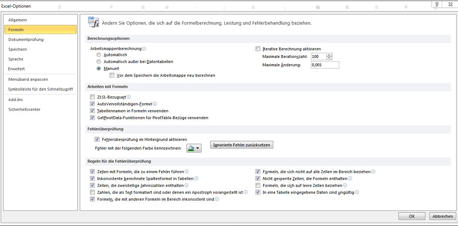
Task: Click info icon beside Z1S1-Bezugsart
Action: click(x=129, y=97)
